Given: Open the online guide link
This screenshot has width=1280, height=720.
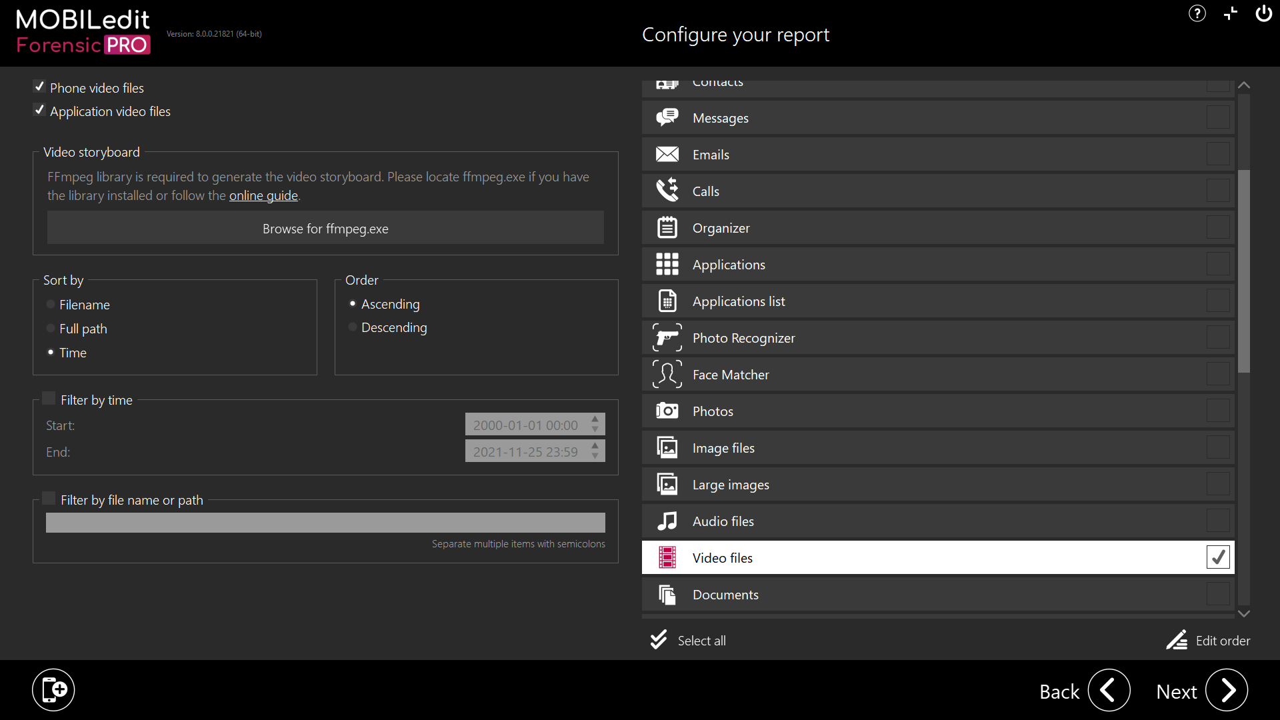Looking at the screenshot, I should pos(263,195).
